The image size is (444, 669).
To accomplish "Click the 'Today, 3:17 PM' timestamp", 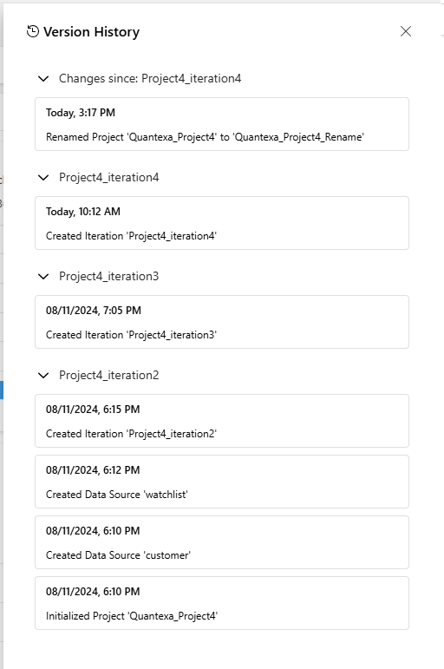I will pos(81,113).
